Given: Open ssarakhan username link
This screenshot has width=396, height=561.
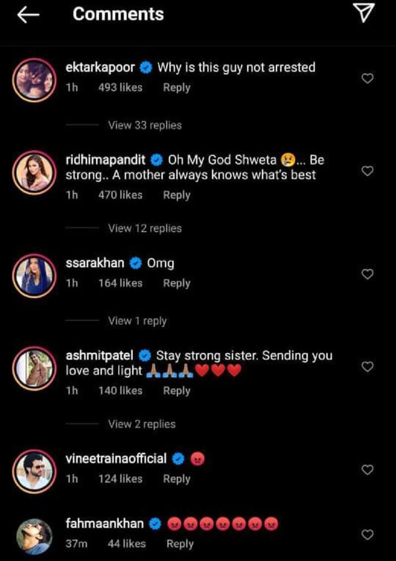Looking at the screenshot, I should (x=95, y=263).
